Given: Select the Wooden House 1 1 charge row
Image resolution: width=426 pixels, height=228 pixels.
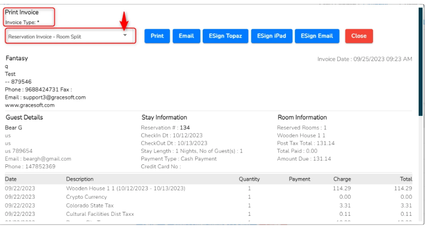Looking at the screenshot, I should [125, 188].
